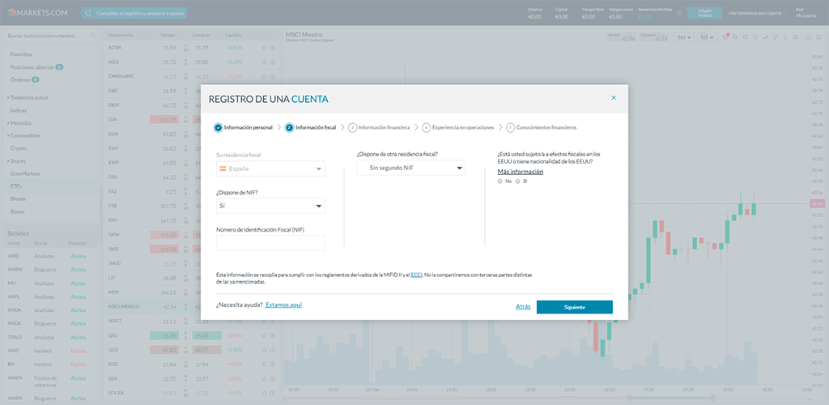This screenshot has height=405, width=829.
Task: Select Crypto category in sidebar
Action: [19, 148]
